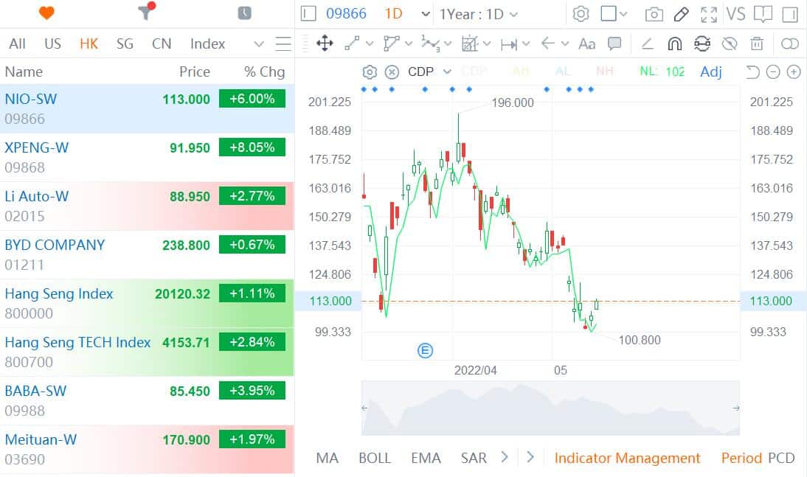Toggle the favorites heart icon
This screenshot has height=477, width=807.
pos(46,13)
